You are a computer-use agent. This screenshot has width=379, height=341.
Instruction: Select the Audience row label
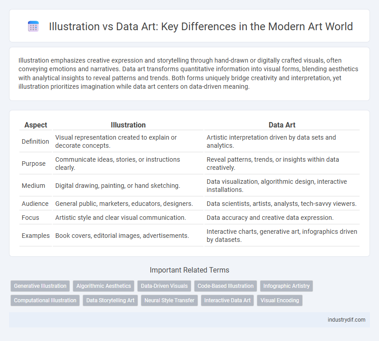click(35, 204)
